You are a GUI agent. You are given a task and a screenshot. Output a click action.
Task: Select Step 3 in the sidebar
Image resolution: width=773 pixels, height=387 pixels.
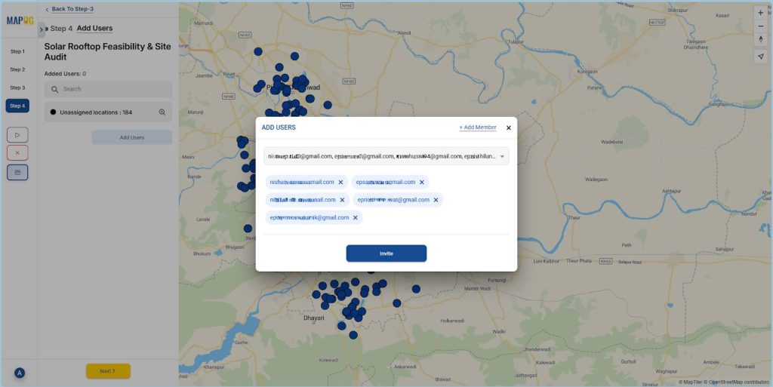pyautogui.click(x=18, y=88)
